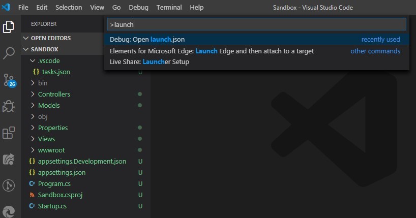The width and height of the screenshot is (416, 218).
Task: Open the Extensions view
Action: [x=9, y=133]
